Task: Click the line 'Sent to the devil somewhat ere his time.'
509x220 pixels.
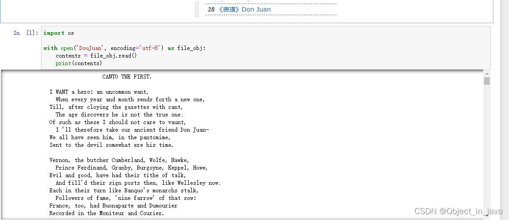Action: 112,145
